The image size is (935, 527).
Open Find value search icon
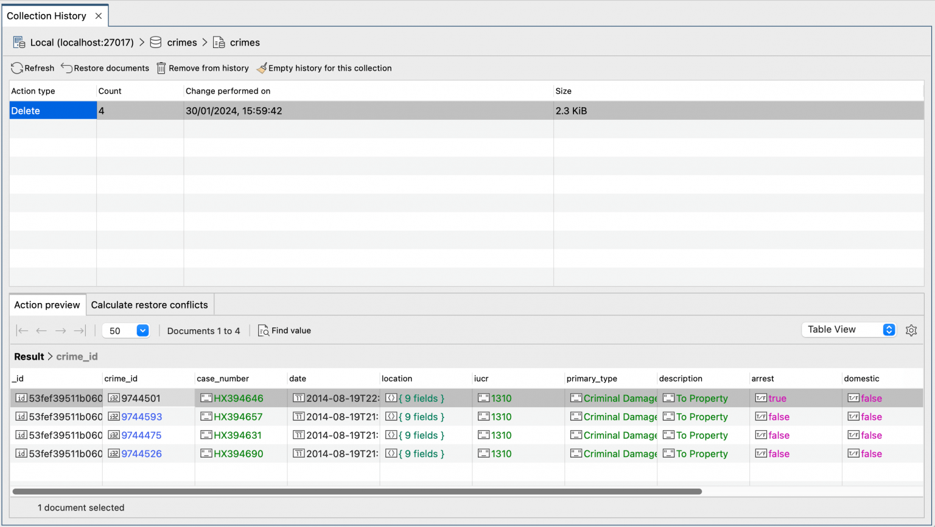(263, 330)
